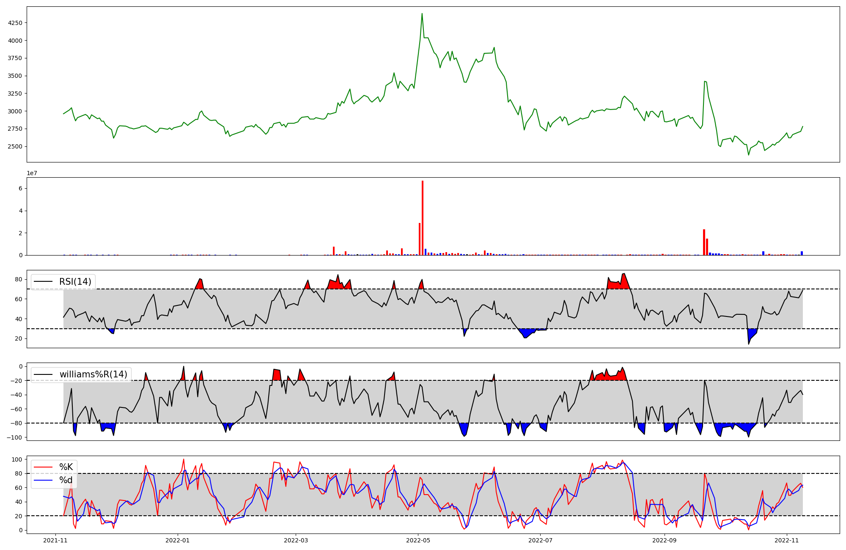846x550 pixels.
Task: Click the 2022-07 x-axis date label
Action: point(541,540)
